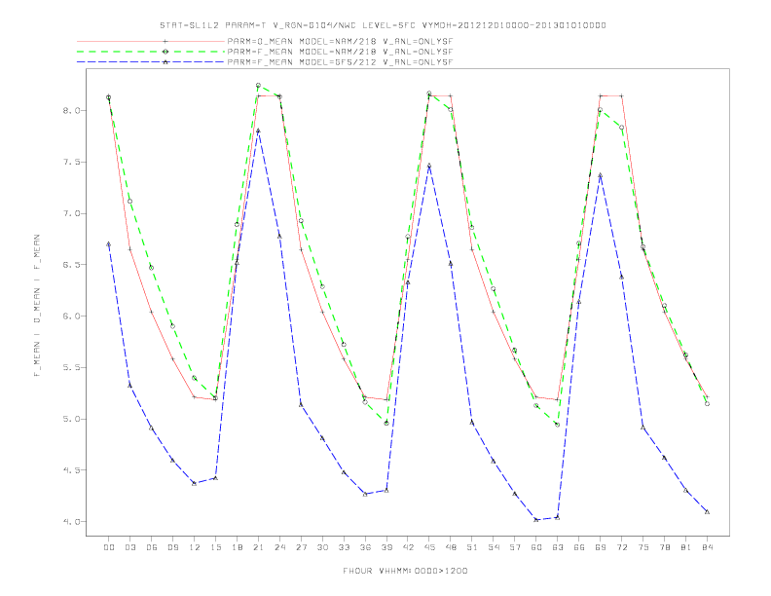
Task: Click the x-axis tick label 39
Action: [386, 547]
